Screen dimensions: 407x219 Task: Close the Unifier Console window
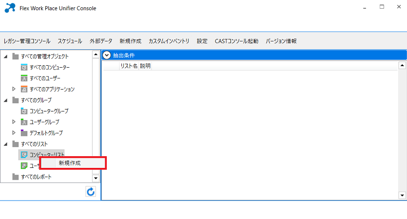[x=399, y=7]
